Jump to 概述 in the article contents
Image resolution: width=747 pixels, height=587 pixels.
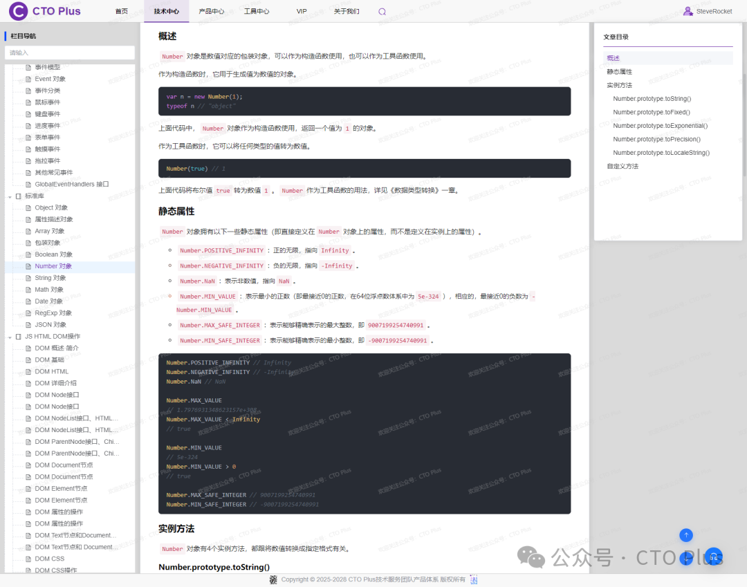(613, 58)
